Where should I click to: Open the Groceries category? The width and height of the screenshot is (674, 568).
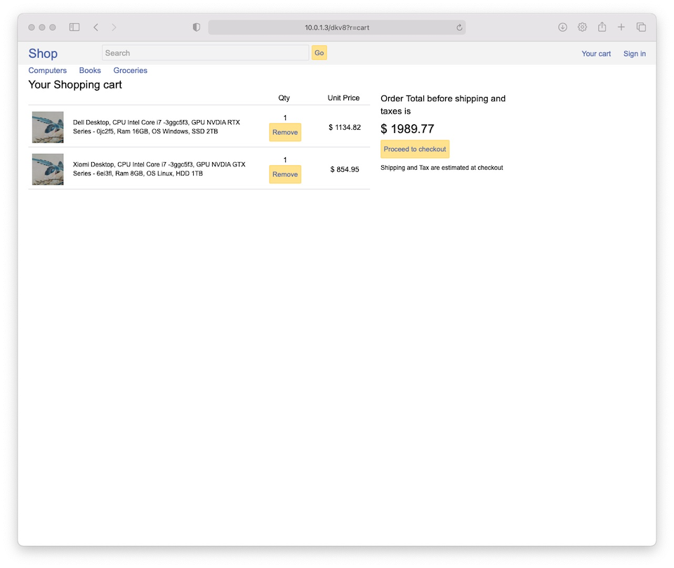[x=131, y=70]
